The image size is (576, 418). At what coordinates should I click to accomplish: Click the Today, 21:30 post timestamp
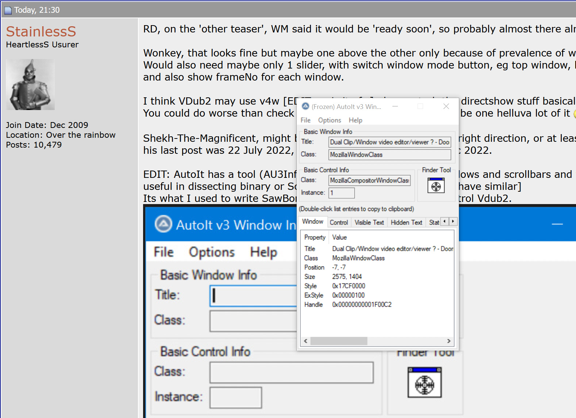[x=37, y=10]
